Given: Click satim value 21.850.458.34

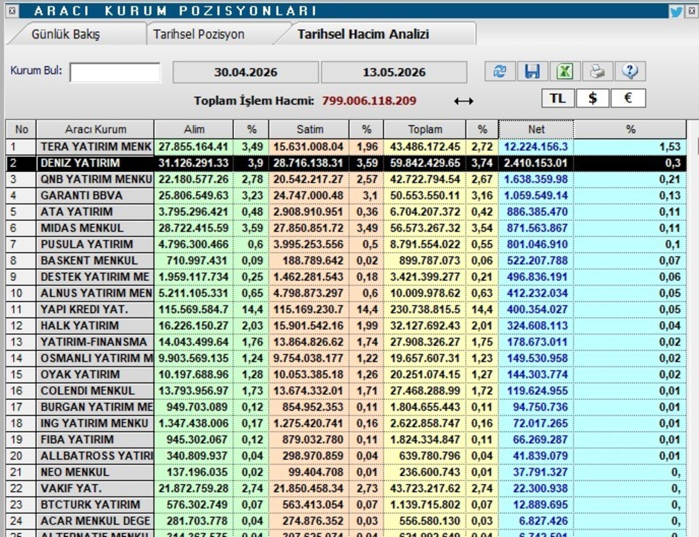Looking at the screenshot, I should (x=309, y=489).
